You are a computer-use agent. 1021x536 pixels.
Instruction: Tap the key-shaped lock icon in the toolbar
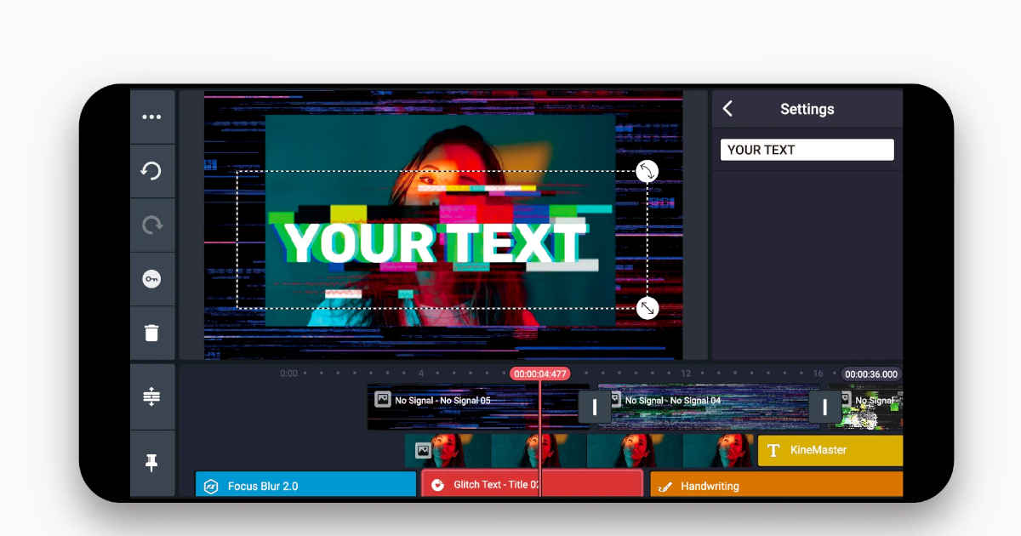[152, 278]
